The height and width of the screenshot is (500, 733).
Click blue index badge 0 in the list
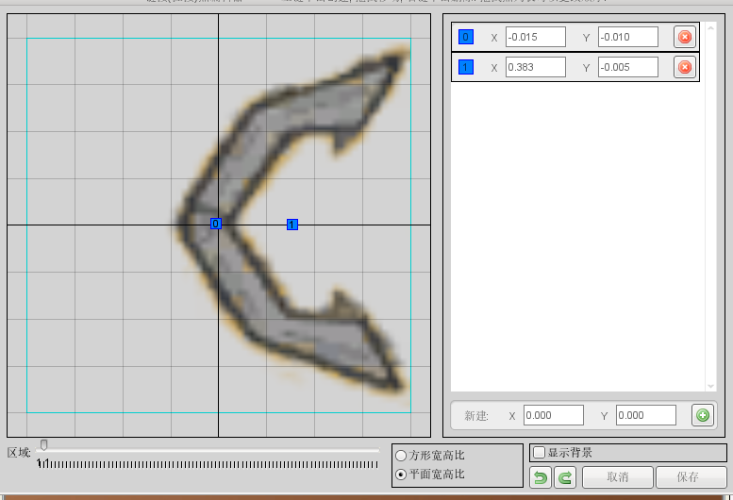click(466, 37)
